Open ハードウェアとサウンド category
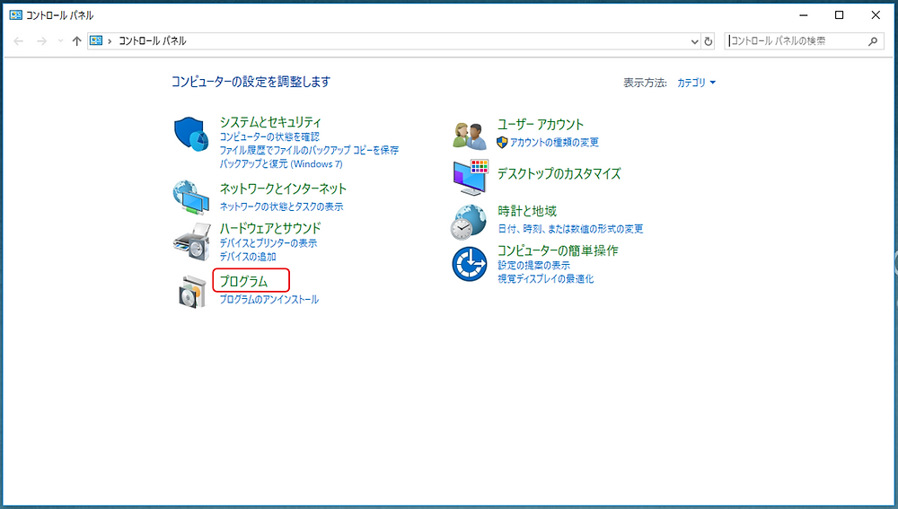The height and width of the screenshot is (509, 898). pos(270,228)
